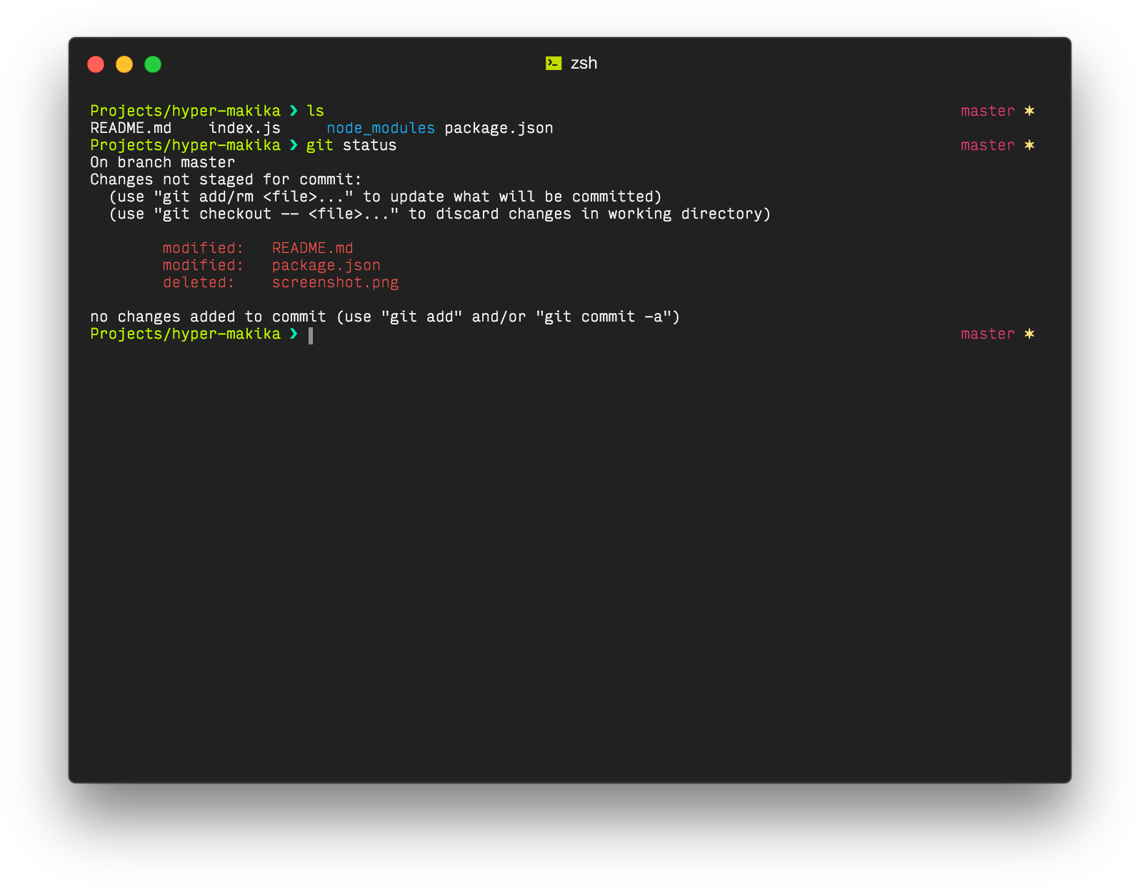Viewport: 1140px width, 889px height.
Task: Click the 'no changes added to commit' line
Action: (x=385, y=317)
